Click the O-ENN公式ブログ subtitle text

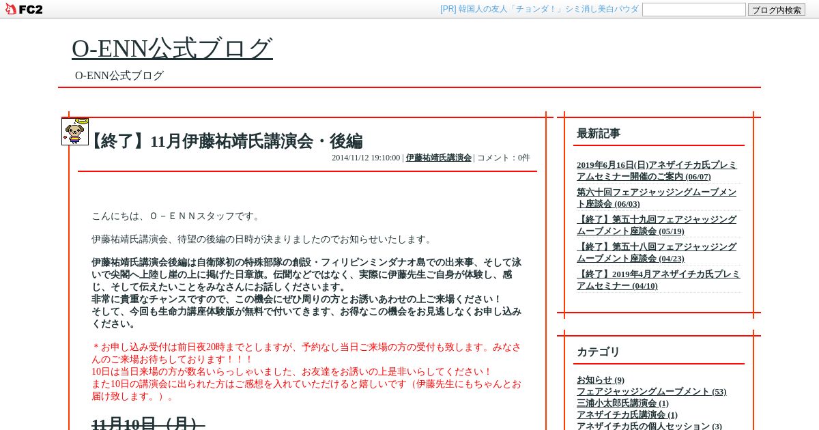click(x=119, y=76)
